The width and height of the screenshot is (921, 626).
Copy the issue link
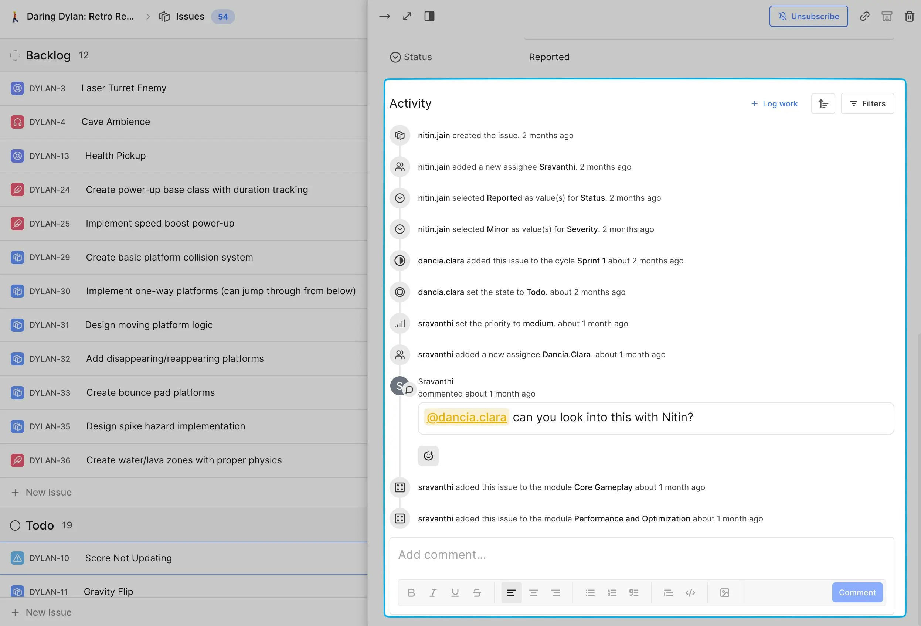tap(865, 16)
